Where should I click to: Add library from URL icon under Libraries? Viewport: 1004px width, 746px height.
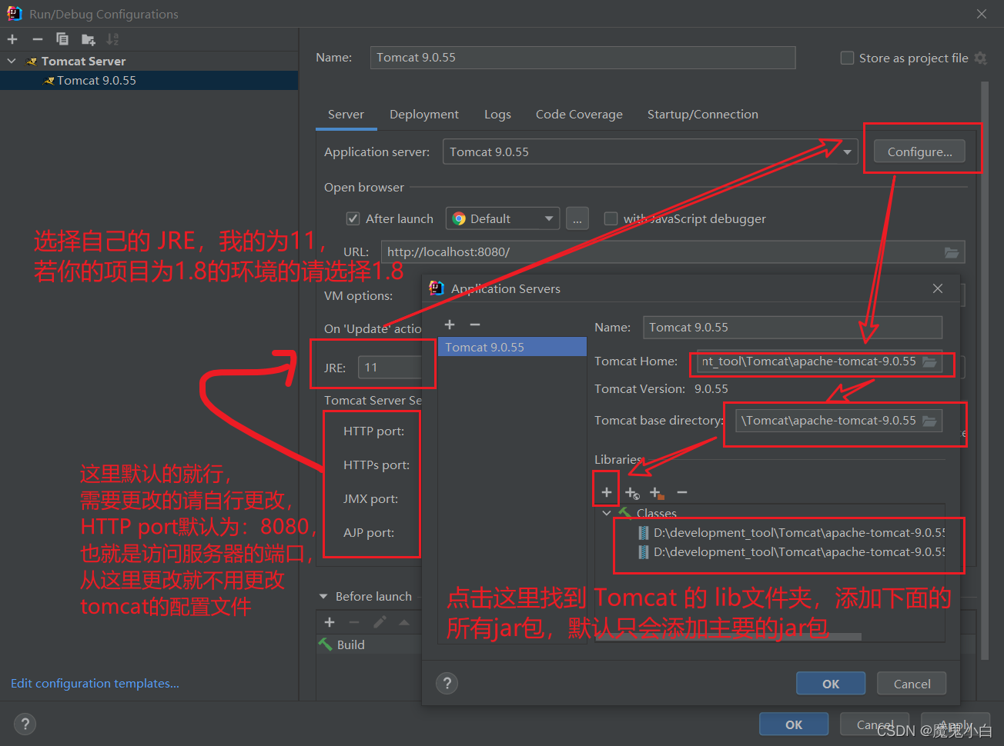tap(632, 492)
